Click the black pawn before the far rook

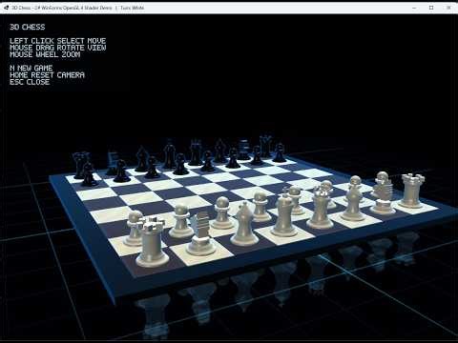tap(280, 152)
